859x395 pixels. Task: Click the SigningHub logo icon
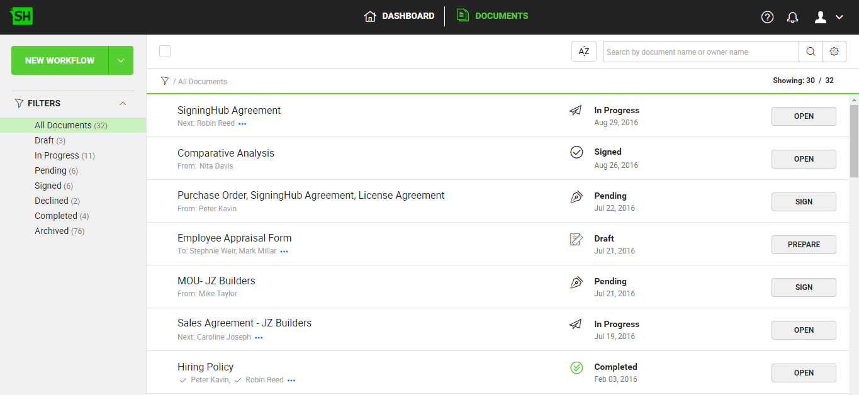pyautogui.click(x=22, y=16)
